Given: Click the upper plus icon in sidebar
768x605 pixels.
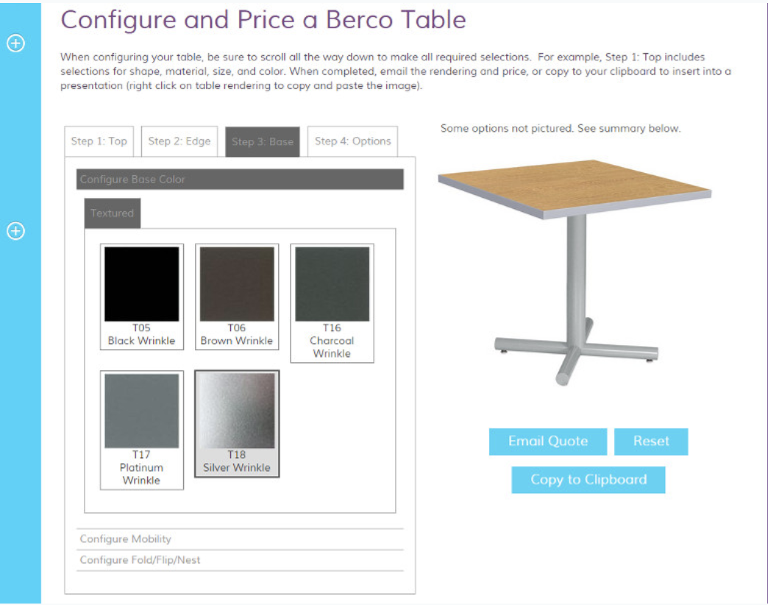Looking at the screenshot, I should 15,43.
